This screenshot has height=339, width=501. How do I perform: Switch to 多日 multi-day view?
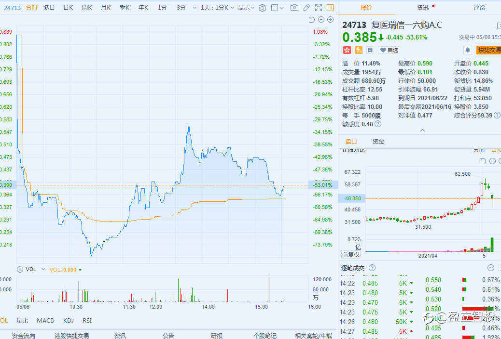49,8
